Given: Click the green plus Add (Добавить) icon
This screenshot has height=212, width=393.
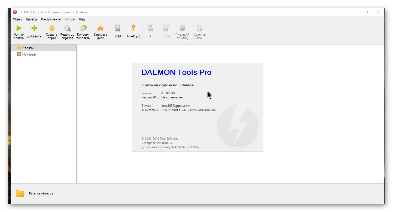Looking at the screenshot, I should (34, 28).
